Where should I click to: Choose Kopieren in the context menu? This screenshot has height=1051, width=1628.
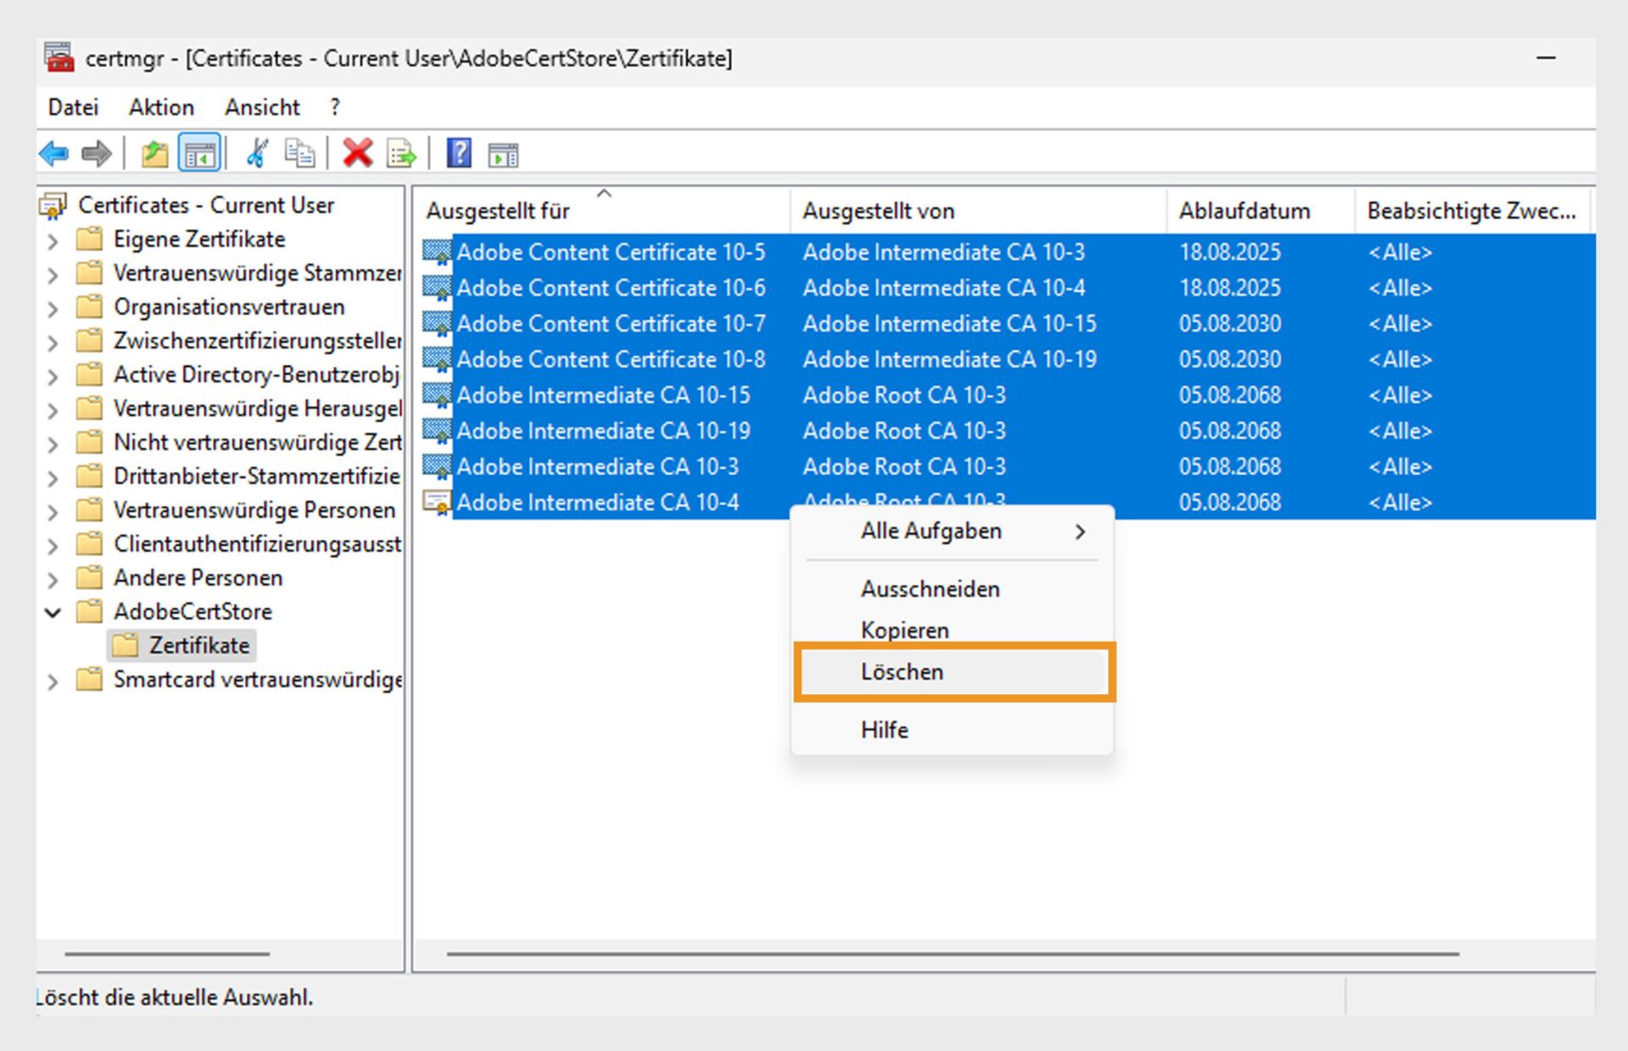(954, 630)
